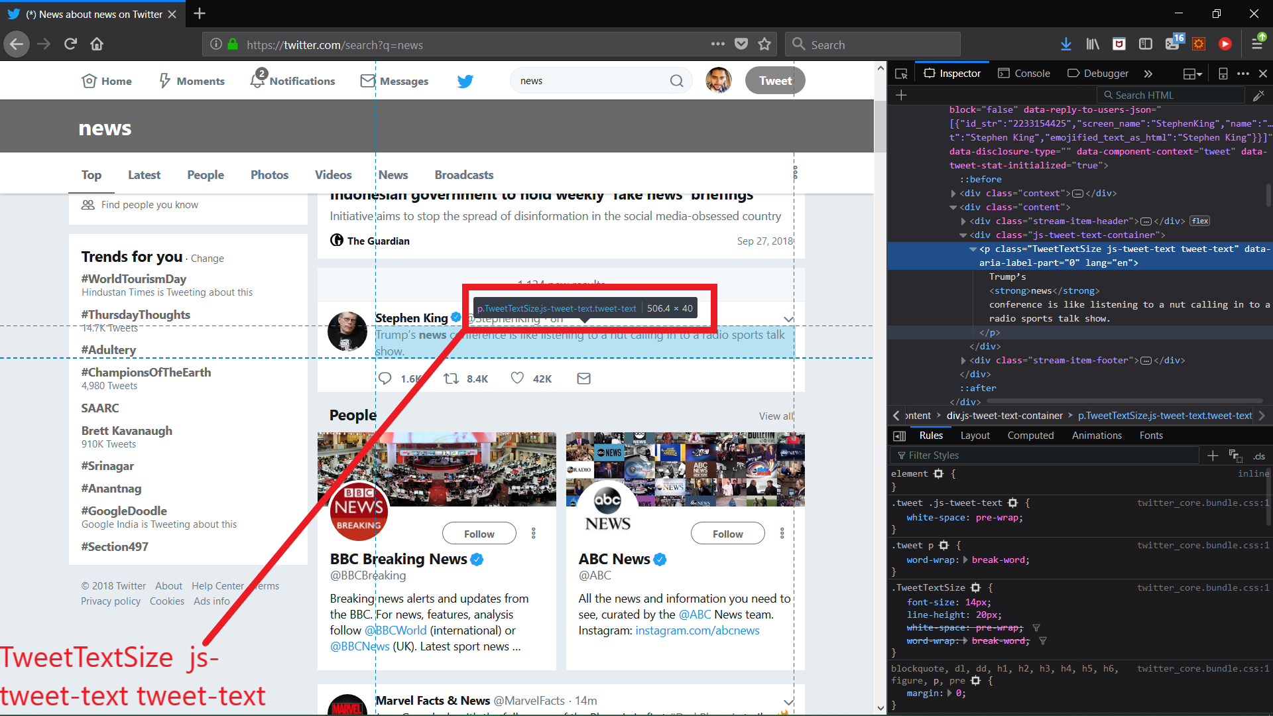Image resolution: width=1273 pixels, height=716 pixels.
Task: Toggle the rules sidebar pane icon
Action: coord(900,436)
